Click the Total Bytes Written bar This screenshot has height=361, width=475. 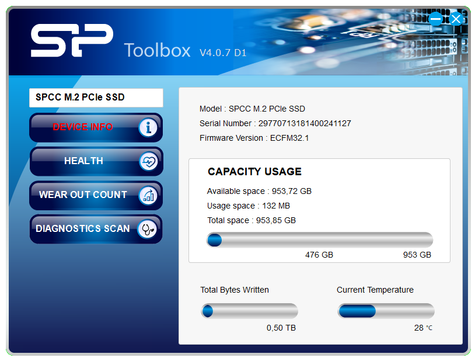point(249,311)
